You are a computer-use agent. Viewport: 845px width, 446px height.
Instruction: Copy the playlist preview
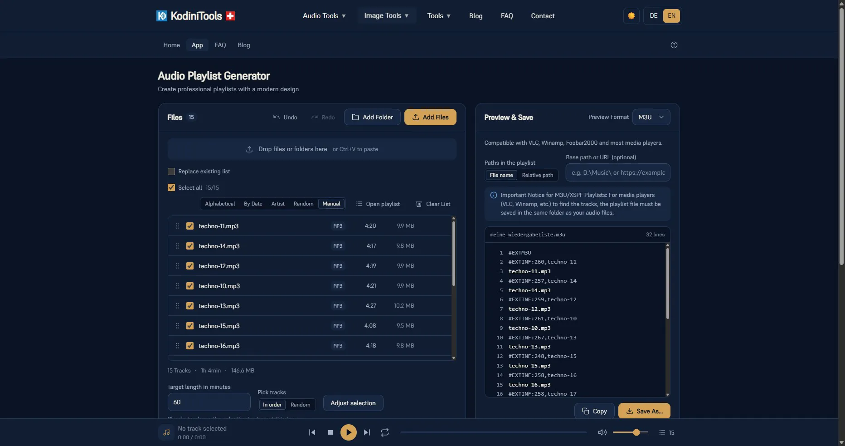tap(594, 411)
